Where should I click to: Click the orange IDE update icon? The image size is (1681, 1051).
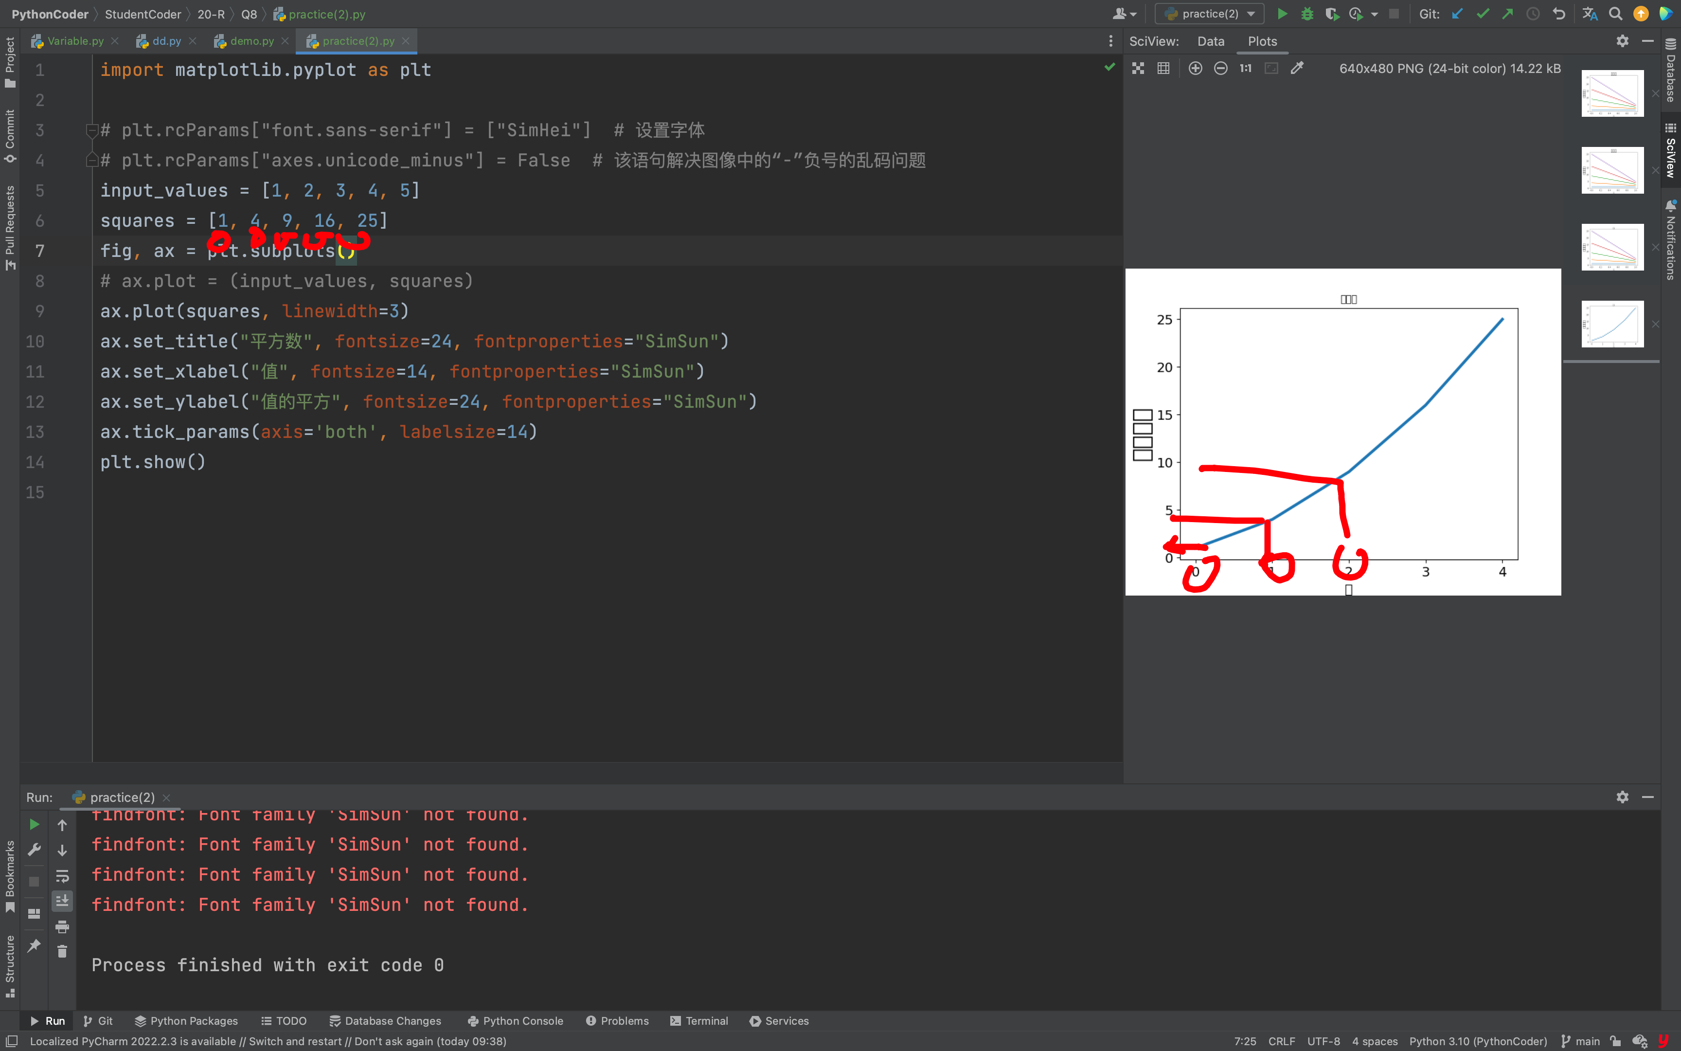coord(1641,14)
